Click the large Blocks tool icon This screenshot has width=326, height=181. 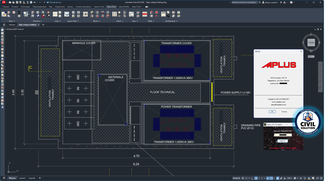pyautogui.click(x=85, y=14)
